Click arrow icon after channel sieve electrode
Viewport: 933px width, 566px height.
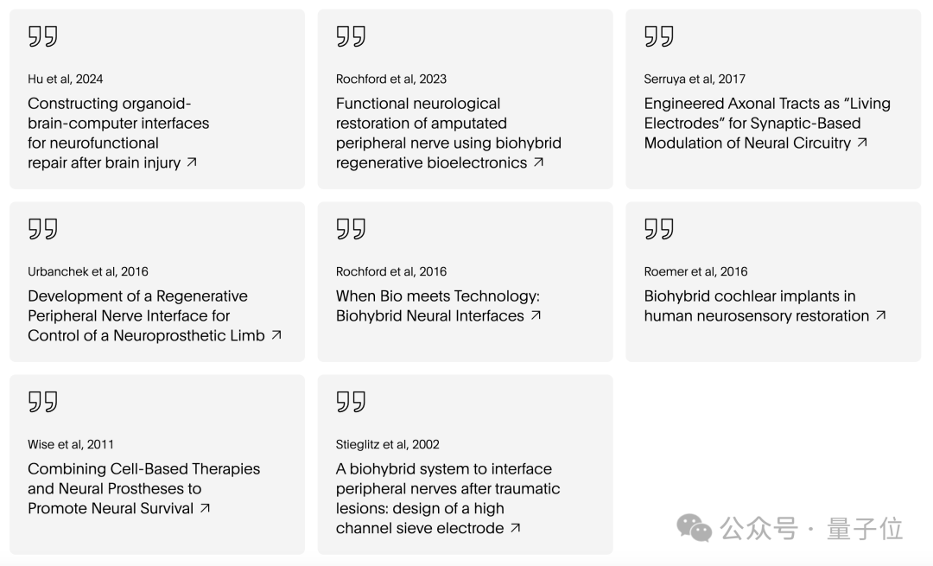[515, 527]
